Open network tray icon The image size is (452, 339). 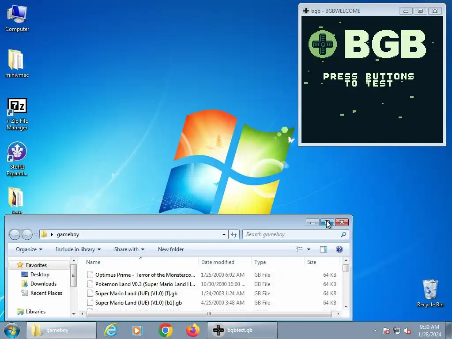click(x=397, y=331)
